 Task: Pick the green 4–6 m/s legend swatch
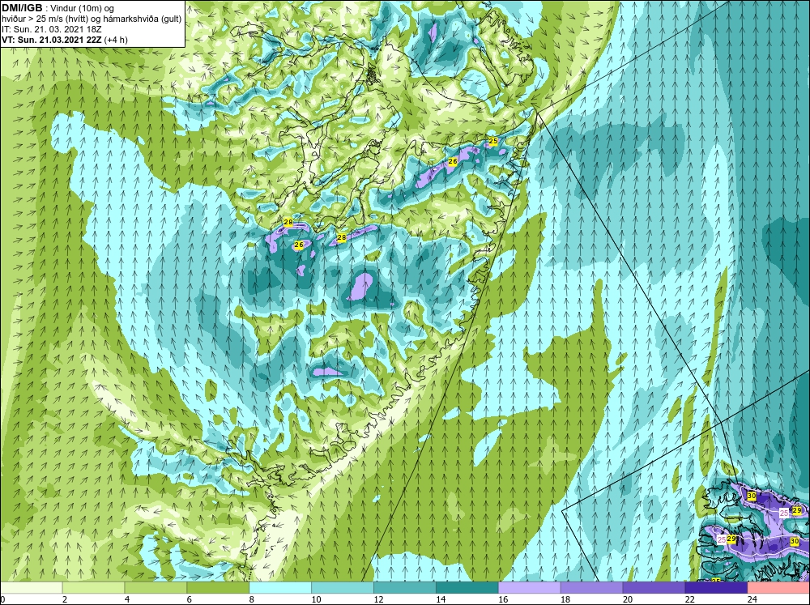[x=156, y=588]
